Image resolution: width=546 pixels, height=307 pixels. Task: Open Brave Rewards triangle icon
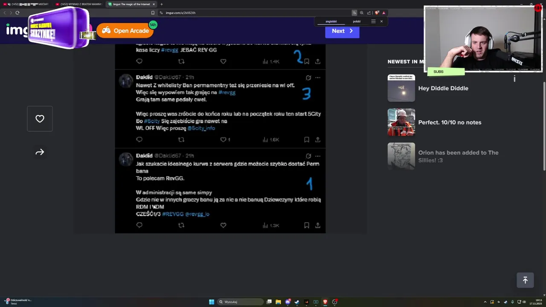pos(383,13)
